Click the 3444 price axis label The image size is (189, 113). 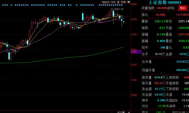[x=134, y=4]
